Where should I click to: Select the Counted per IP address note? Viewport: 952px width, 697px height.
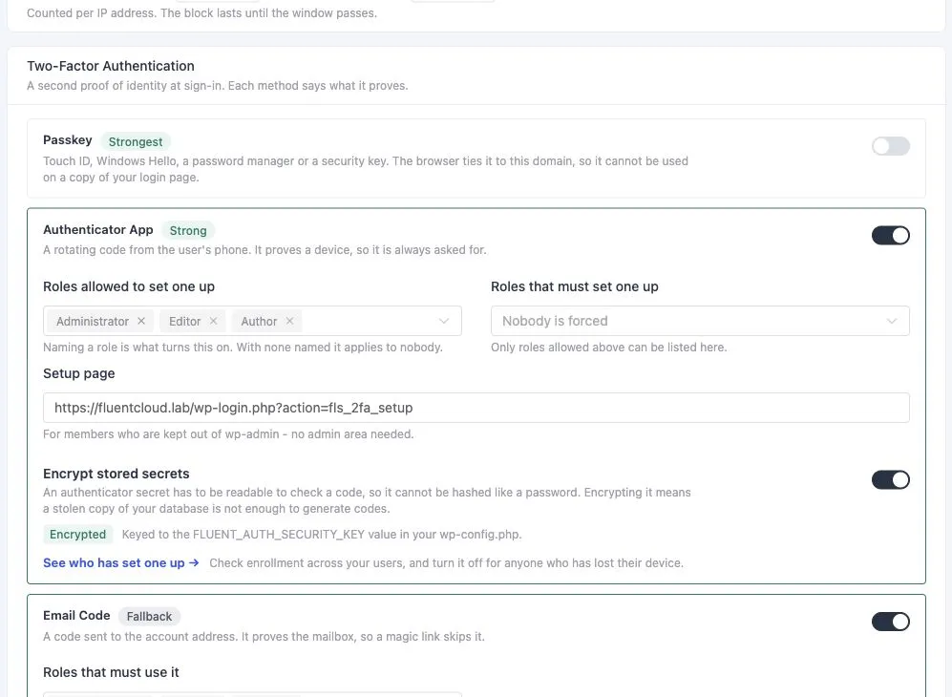pyautogui.click(x=201, y=13)
